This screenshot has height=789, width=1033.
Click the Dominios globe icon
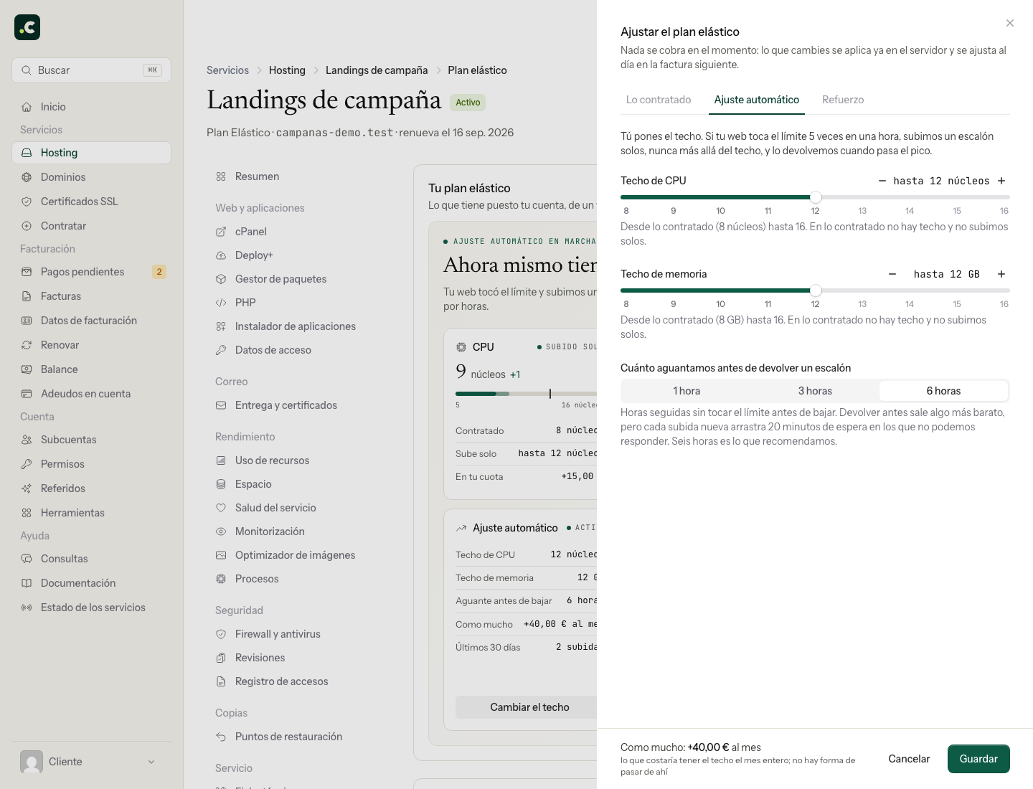[27, 177]
